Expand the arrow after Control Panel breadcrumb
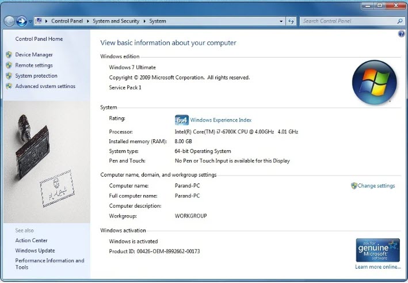Image resolution: width=408 pixels, height=283 pixels. click(x=87, y=21)
